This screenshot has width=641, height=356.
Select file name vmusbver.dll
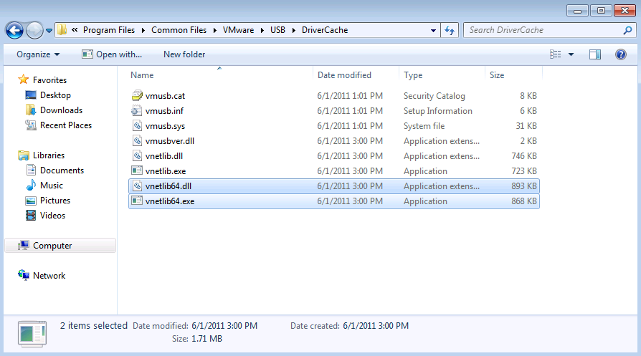click(x=170, y=141)
